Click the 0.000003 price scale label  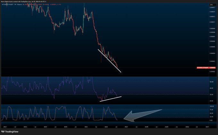[x=212, y=61]
